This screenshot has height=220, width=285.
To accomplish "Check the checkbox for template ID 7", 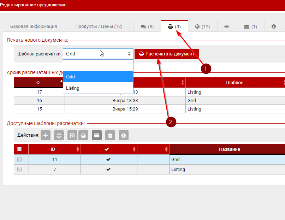I will pos(19,169).
